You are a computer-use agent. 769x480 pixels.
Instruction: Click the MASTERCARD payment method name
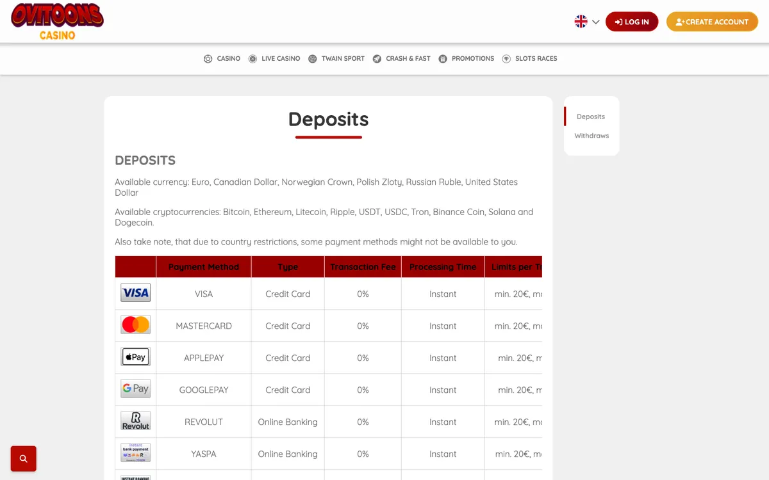[x=204, y=326]
